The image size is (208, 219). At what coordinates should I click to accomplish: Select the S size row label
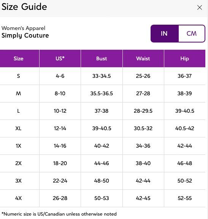18,76
